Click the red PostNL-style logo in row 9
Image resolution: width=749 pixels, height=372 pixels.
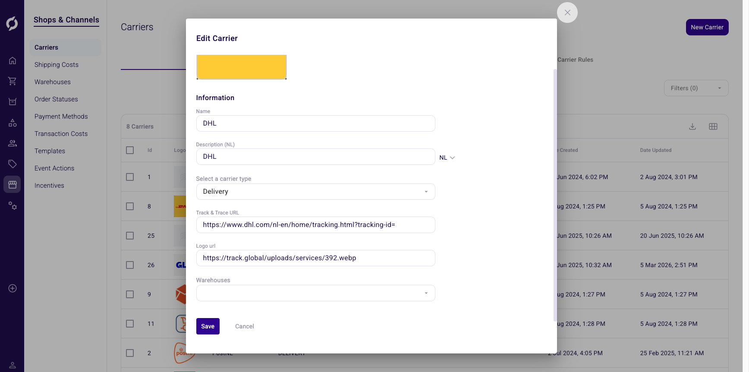click(x=180, y=294)
